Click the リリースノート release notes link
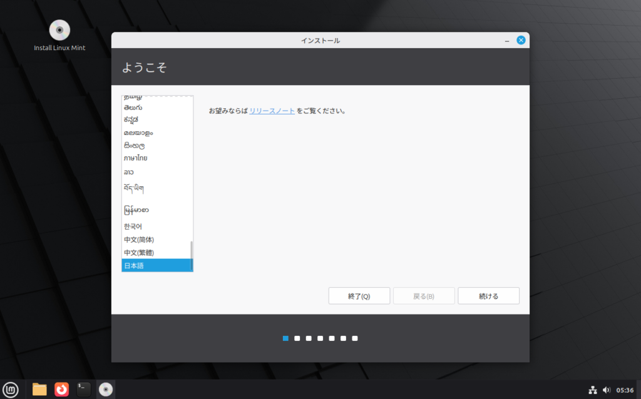 (272, 111)
